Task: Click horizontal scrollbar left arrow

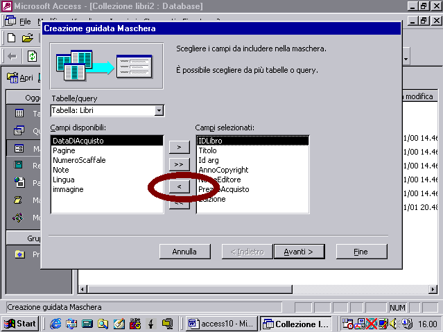Action: click(x=82, y=289)
